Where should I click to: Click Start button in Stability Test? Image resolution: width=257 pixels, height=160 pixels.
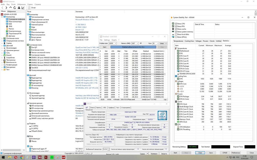pos(175,153)
